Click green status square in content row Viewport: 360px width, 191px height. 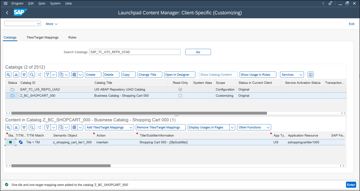(10, 142)
